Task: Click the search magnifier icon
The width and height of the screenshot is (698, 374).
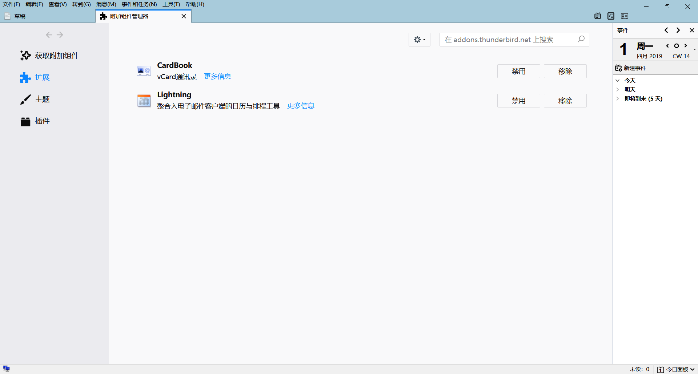Action: click(x=581, y=39)
